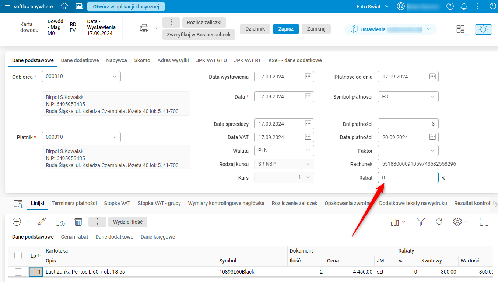Toggle the select-all lines checkbox

pos(18,255)
